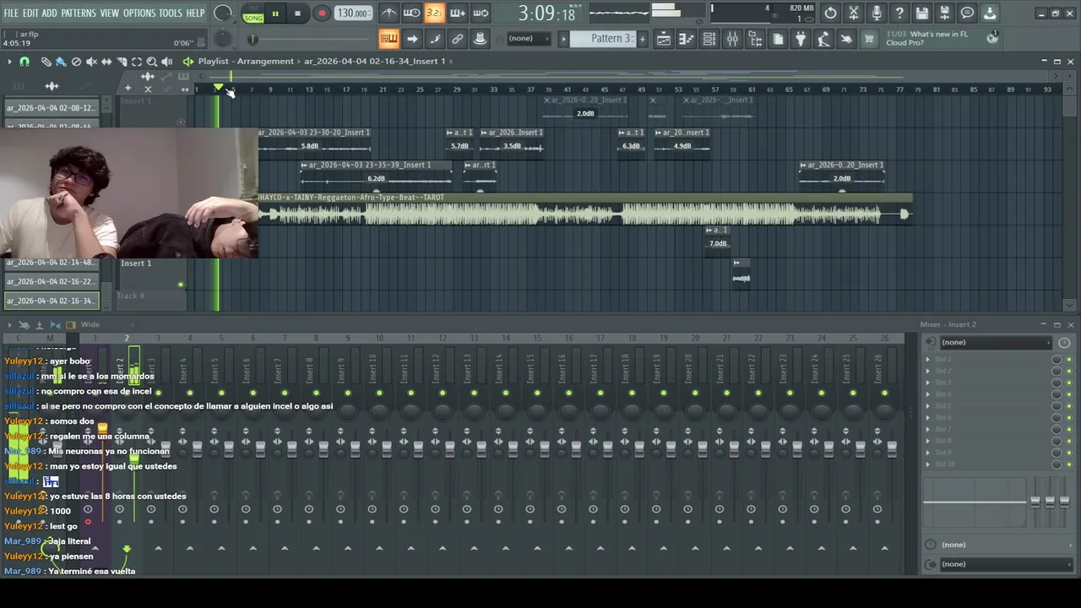
Task: Select the zoom magnifier tool in the playlist
Action: tap(152, 62)
